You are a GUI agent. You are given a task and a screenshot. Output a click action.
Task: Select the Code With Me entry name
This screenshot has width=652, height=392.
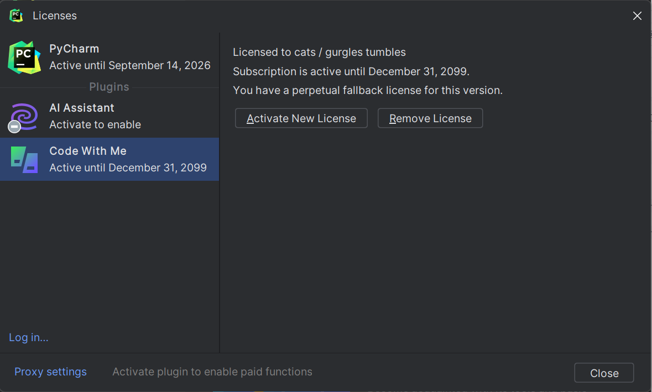[88, 151]
